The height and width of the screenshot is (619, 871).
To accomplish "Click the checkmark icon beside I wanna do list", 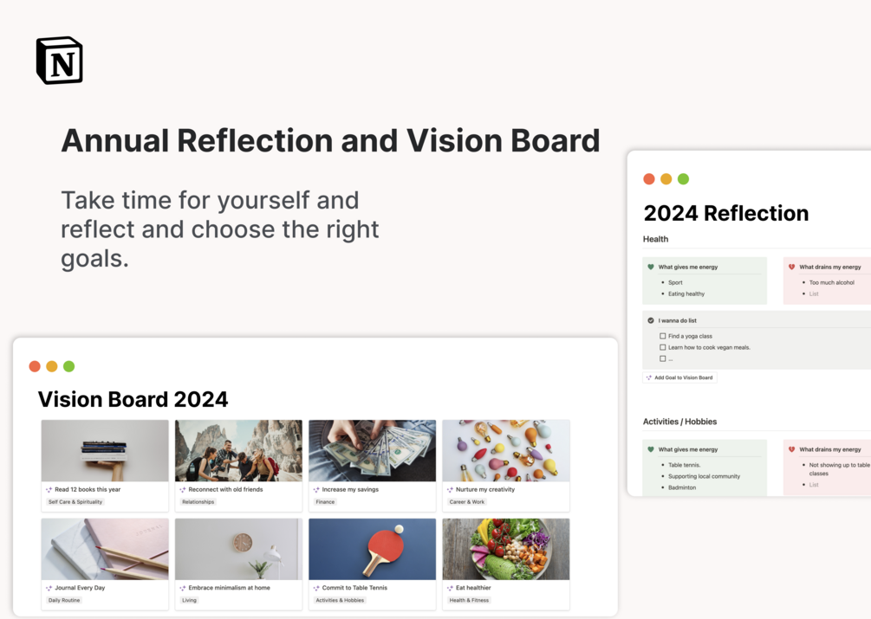I will (651, 320).
